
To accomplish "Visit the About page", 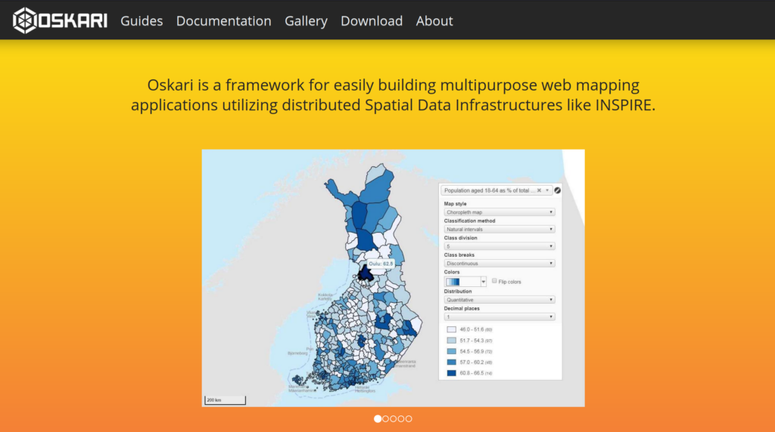I will 434,21.
